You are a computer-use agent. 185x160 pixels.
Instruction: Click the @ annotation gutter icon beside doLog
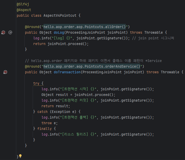[10, 32]
